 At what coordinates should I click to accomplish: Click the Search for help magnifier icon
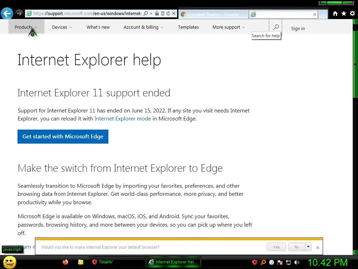pyautogui.click(x=276, y=27)
